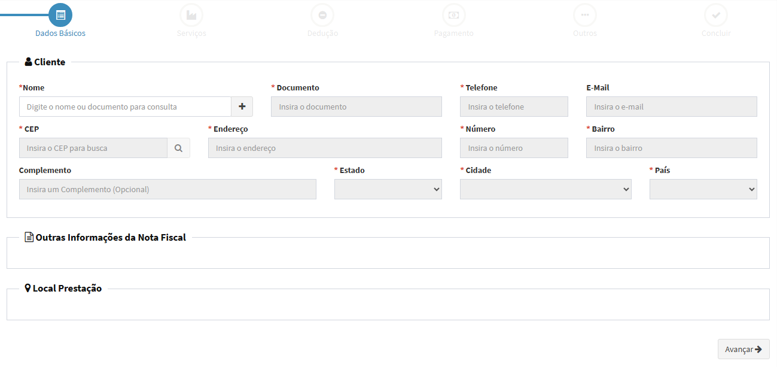Click the Endereço text field
Image resolution: width=777 pixels, height=367 pixels.
point(325,148)
